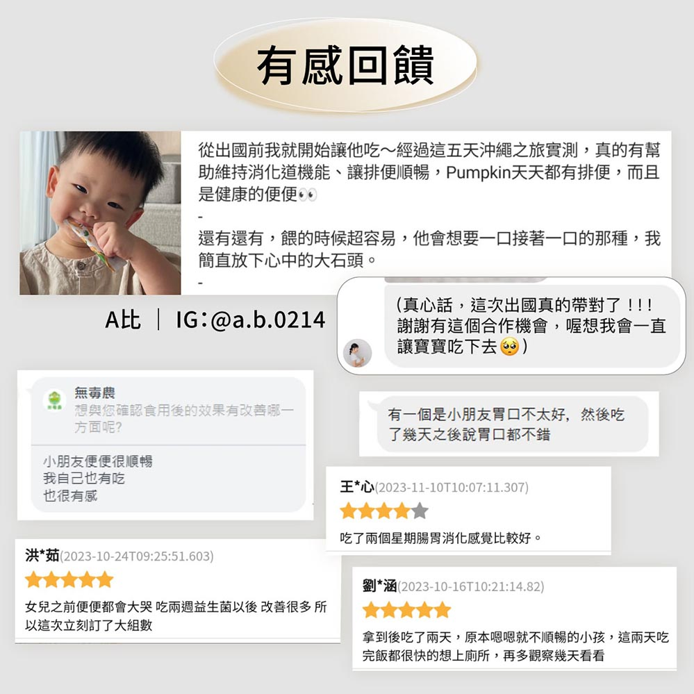Click the 真心話 chat bubble text

(531, 326)
